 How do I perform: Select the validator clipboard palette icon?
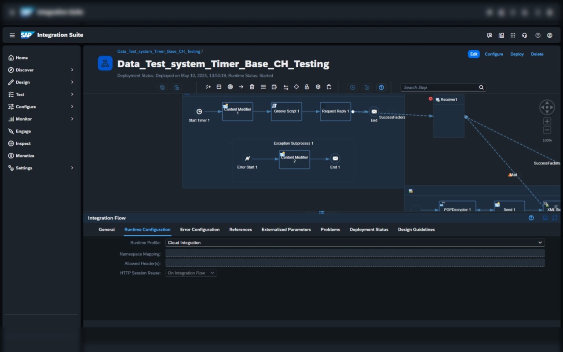(329, 87)
